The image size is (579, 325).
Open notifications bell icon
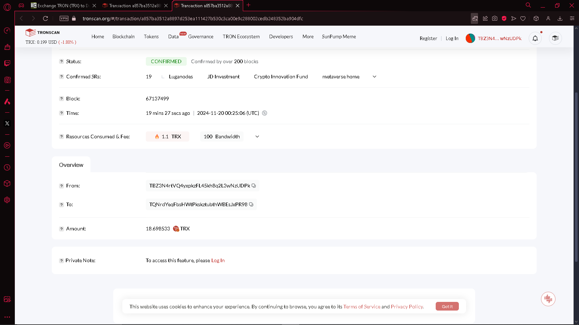535,38
